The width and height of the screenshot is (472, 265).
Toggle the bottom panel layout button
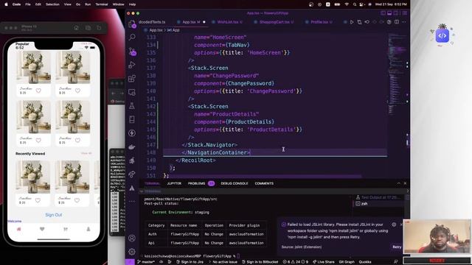click(389, 13)
